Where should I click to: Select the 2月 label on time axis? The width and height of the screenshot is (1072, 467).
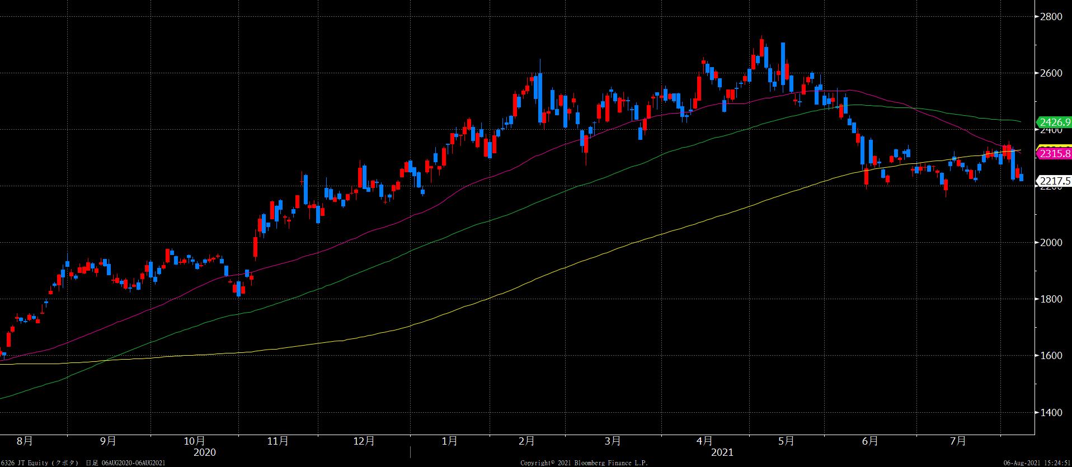(526, 441)
